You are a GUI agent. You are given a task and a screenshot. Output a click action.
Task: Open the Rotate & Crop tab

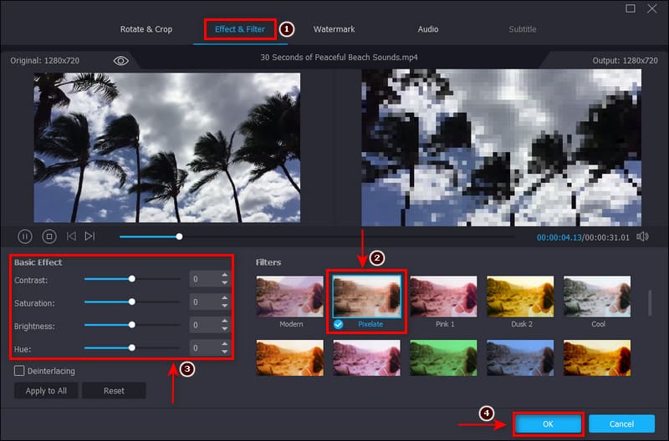tap(146, 29)
